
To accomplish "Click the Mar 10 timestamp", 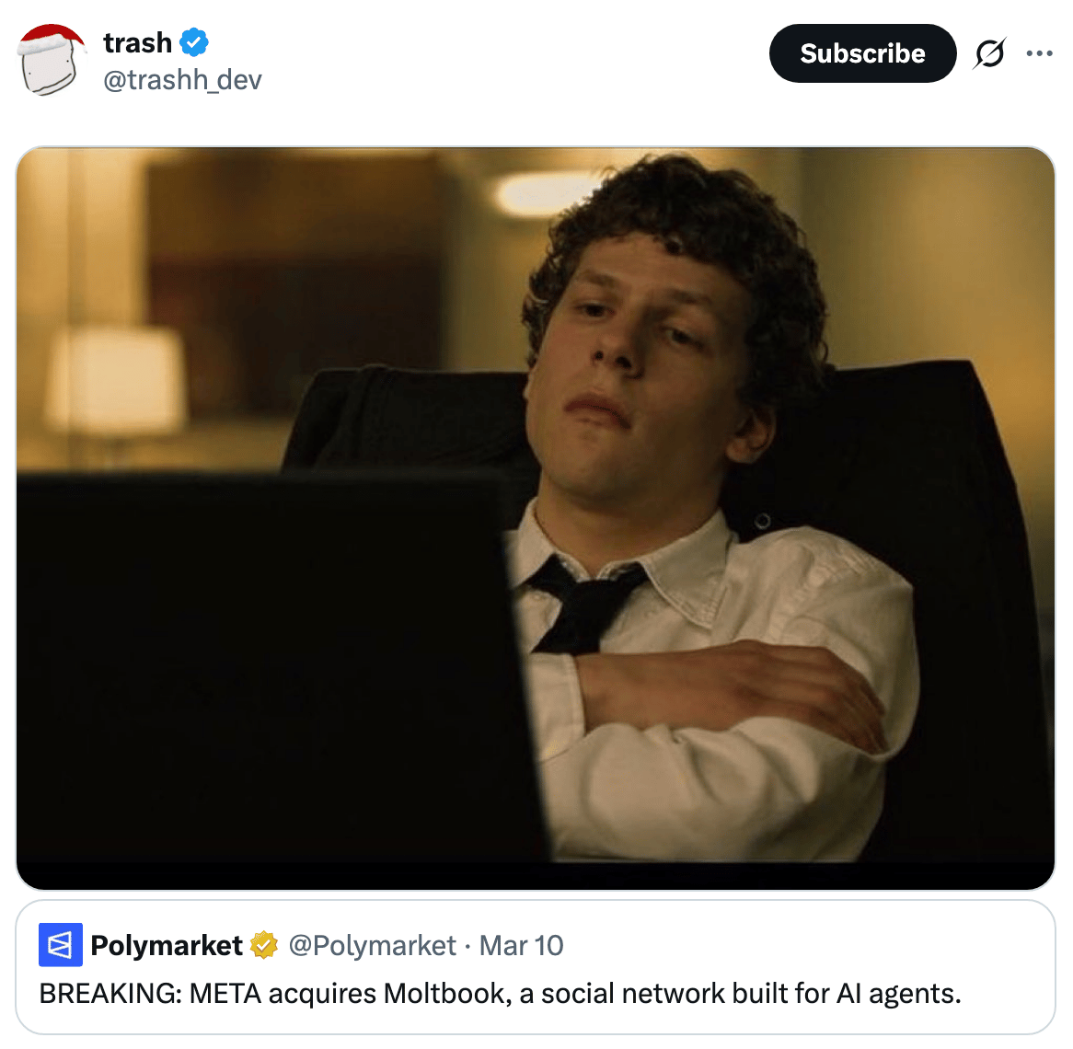I will click(522, 945).
